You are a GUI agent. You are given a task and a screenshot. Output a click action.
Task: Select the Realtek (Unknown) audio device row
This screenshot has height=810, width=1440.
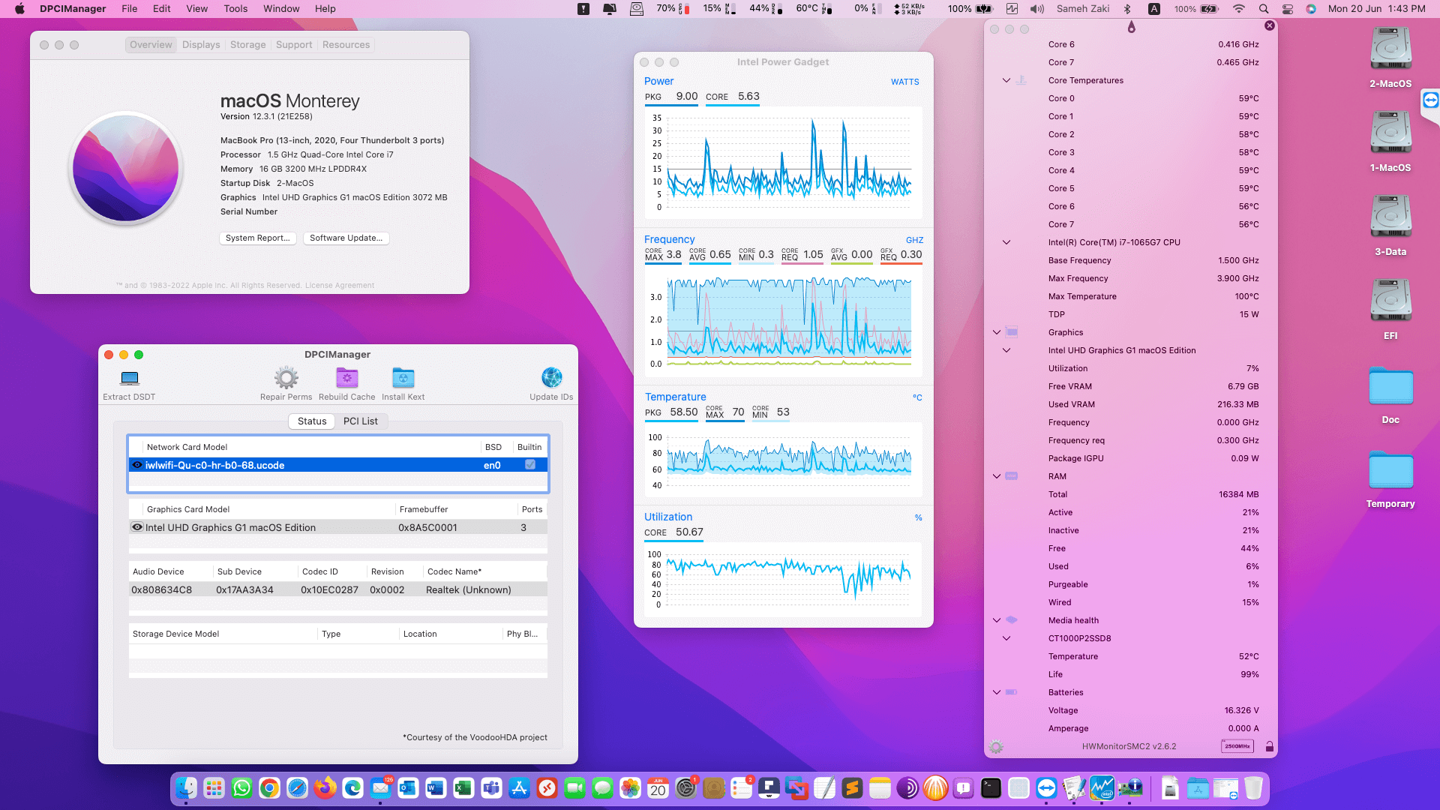pyautogui.click(x=338, y=589)
